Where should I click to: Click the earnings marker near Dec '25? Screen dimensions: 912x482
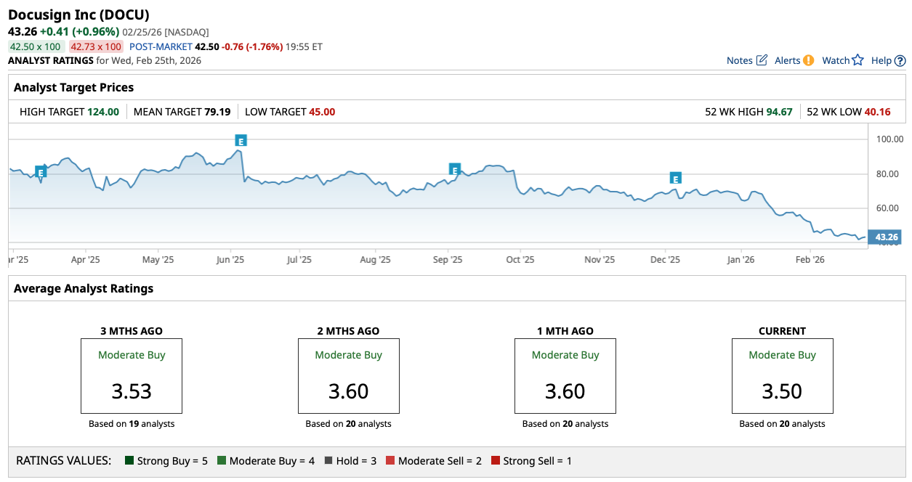tap(675, 178)
